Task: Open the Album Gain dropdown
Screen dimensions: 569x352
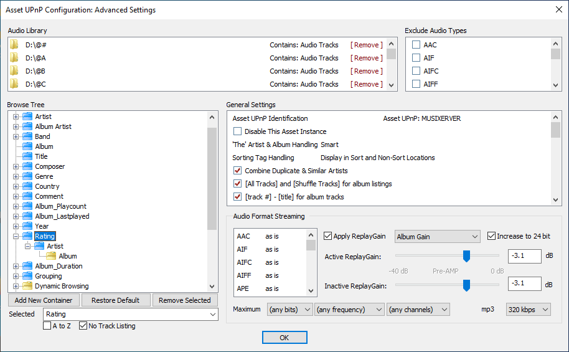Action: 437,237
